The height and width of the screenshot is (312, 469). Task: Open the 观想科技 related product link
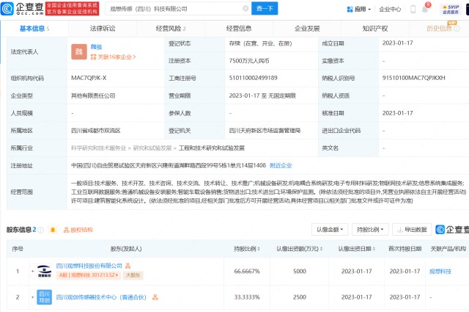point(440,271)
